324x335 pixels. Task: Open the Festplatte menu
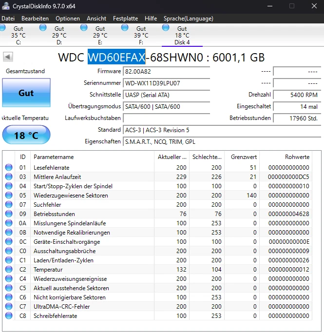point(125,19)
